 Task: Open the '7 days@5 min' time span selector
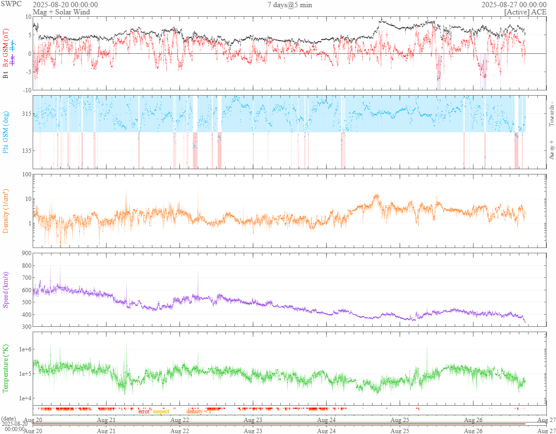tap(290, 5)
